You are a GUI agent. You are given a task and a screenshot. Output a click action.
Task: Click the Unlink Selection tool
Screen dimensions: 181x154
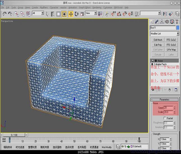(x=23, y=14)
